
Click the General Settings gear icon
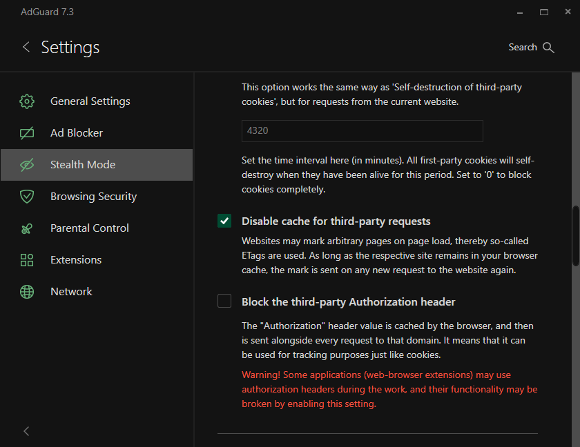pyautogui.click(x=27, y=101)
